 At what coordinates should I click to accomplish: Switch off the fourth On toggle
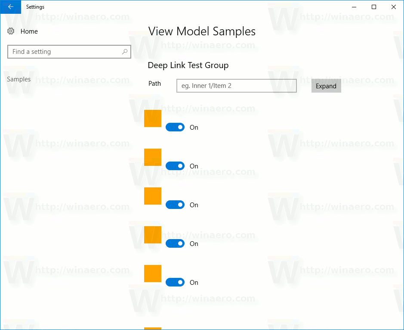175,243
